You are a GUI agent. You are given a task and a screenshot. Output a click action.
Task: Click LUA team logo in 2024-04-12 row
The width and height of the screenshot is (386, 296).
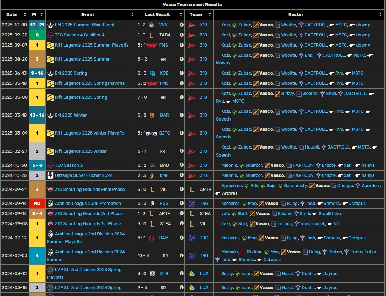click(192, 273)
